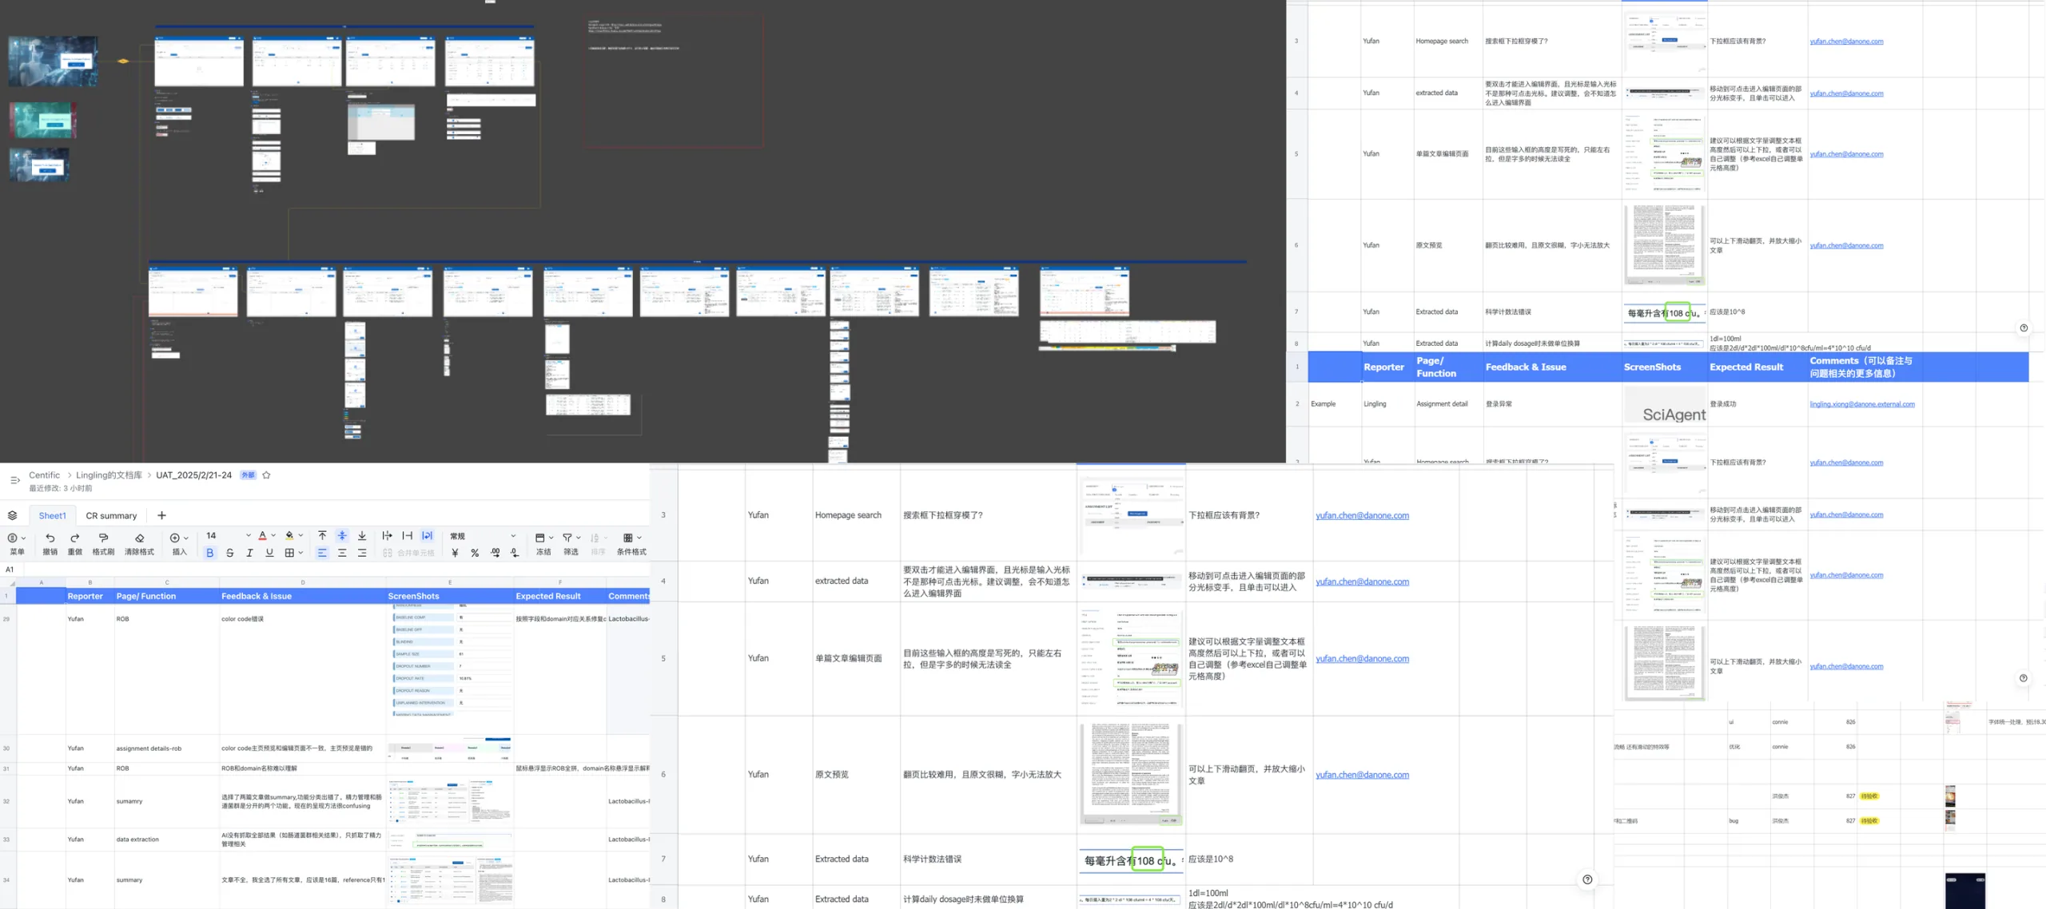Screen dimensions: 2046x909
Task: Select the 'sumamry' cell in row 32
Action: click(166, 801)
